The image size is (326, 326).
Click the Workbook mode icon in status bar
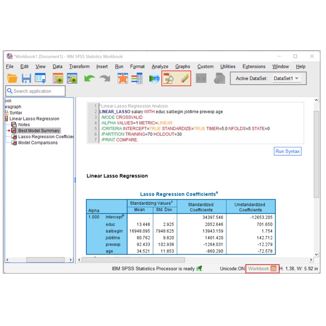274,269
